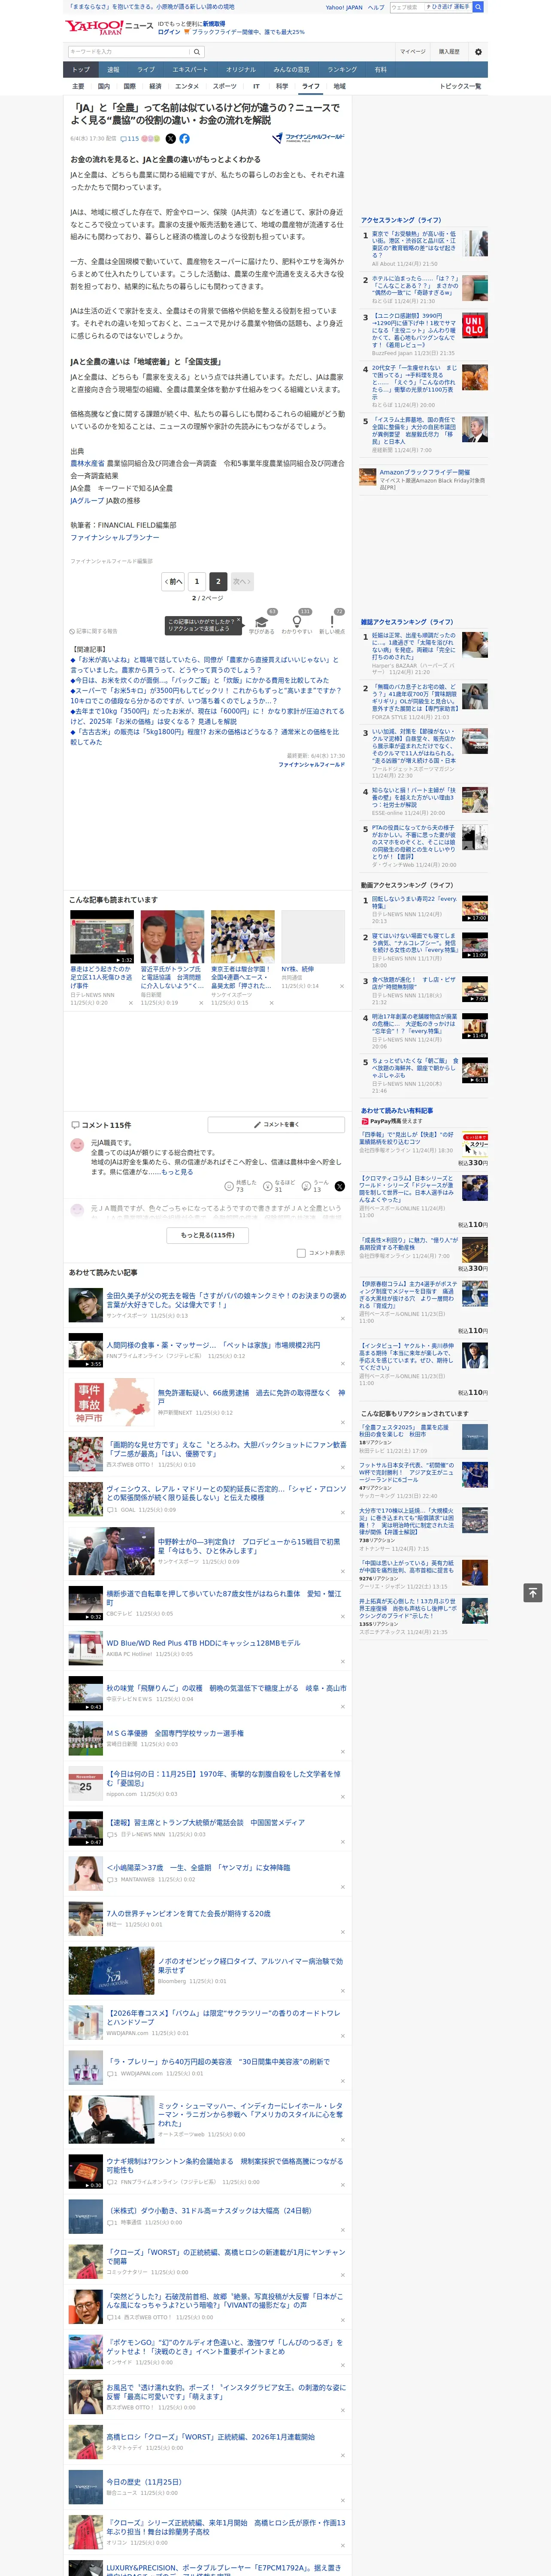Open the エキスパート tab

point(190,69)
